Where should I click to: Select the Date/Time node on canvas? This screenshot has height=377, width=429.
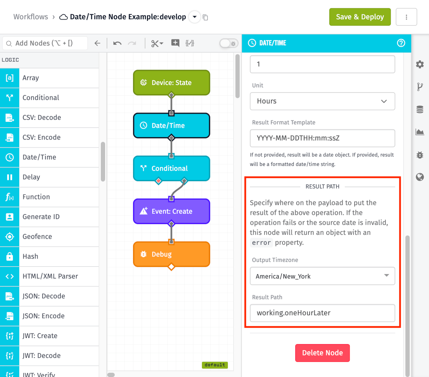pyautogui.click(x=172, y=125)
